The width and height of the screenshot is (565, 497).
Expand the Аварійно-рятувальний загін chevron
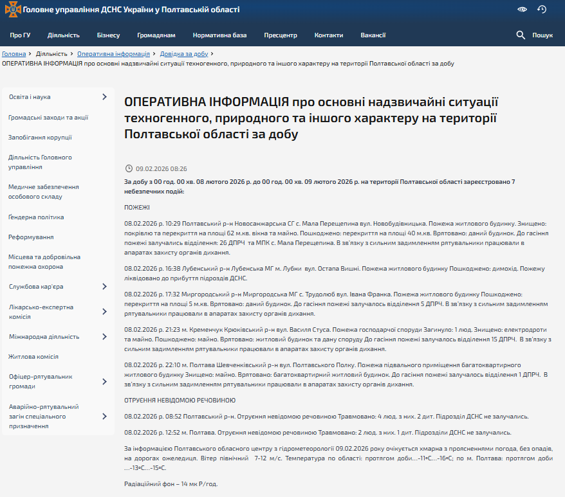click(104, 416)
